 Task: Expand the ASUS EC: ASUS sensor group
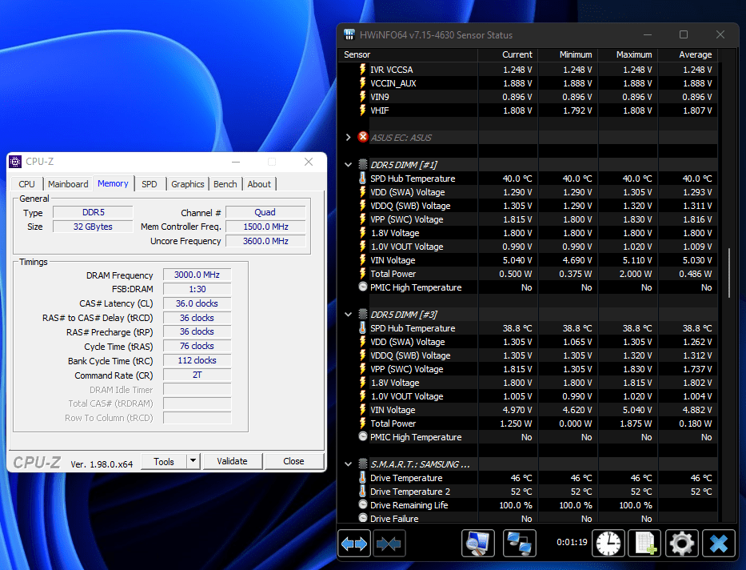point(349,138)
